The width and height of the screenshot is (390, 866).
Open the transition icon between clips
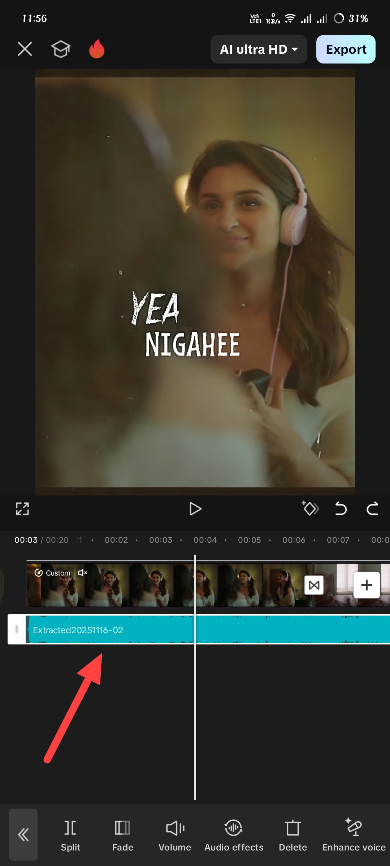(314, 585)
